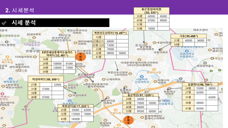228x128 pixels.
Task: Select the 포방터시장 market icon
Action: pyautogui.click(x=154, y=70)
